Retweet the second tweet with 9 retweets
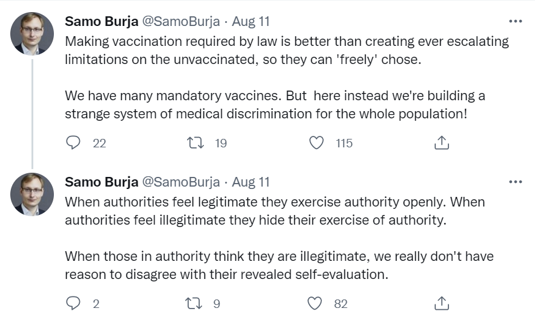 [x=194, y=303]
